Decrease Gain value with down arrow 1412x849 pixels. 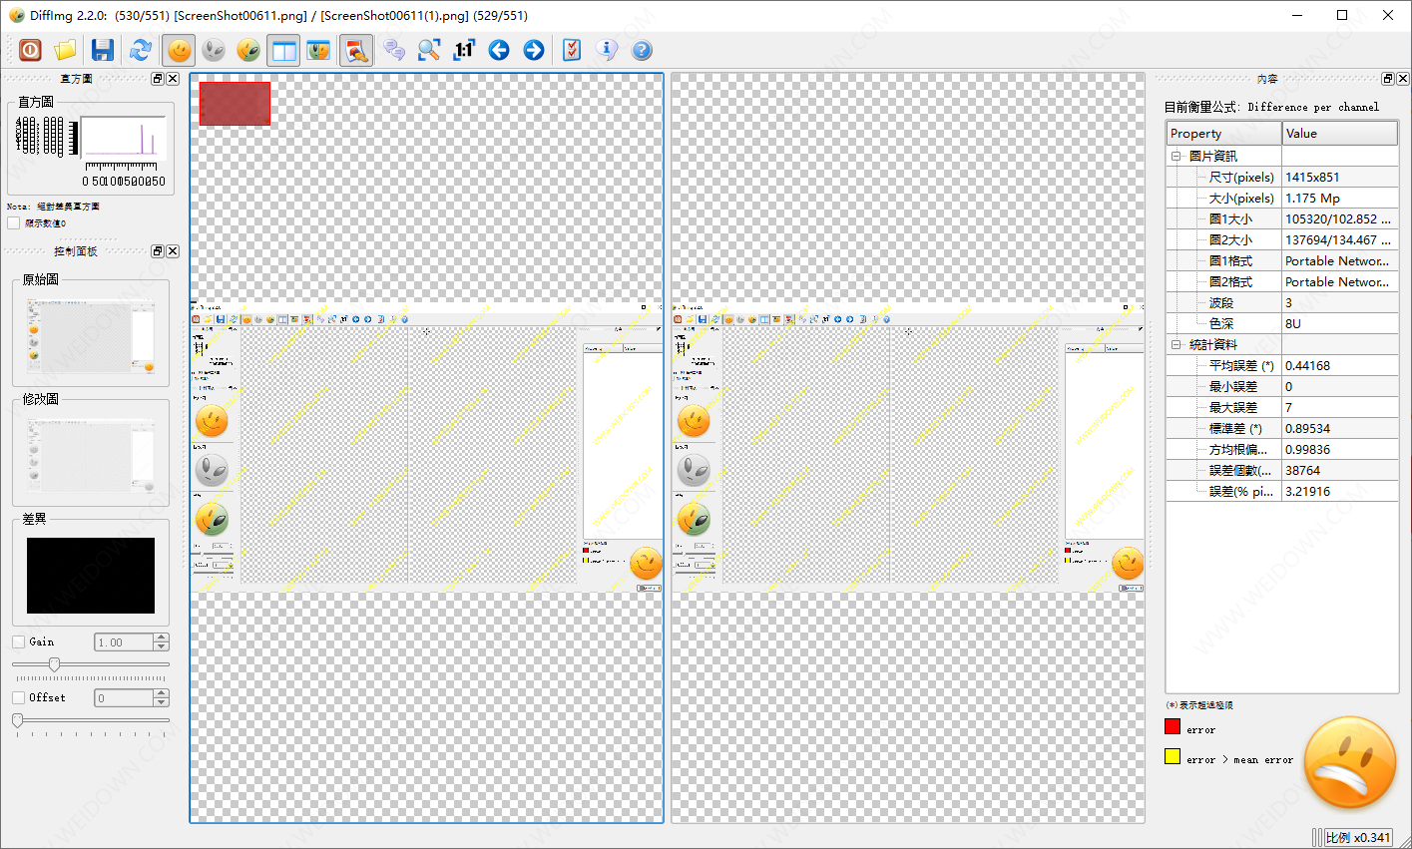click(162, 646)
